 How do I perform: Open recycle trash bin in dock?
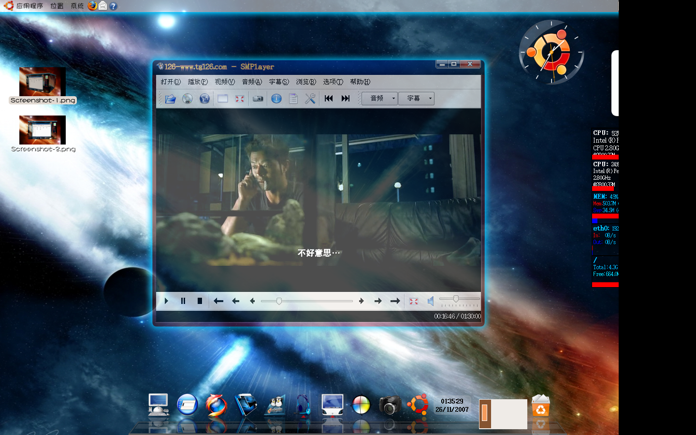coord(541,406)
